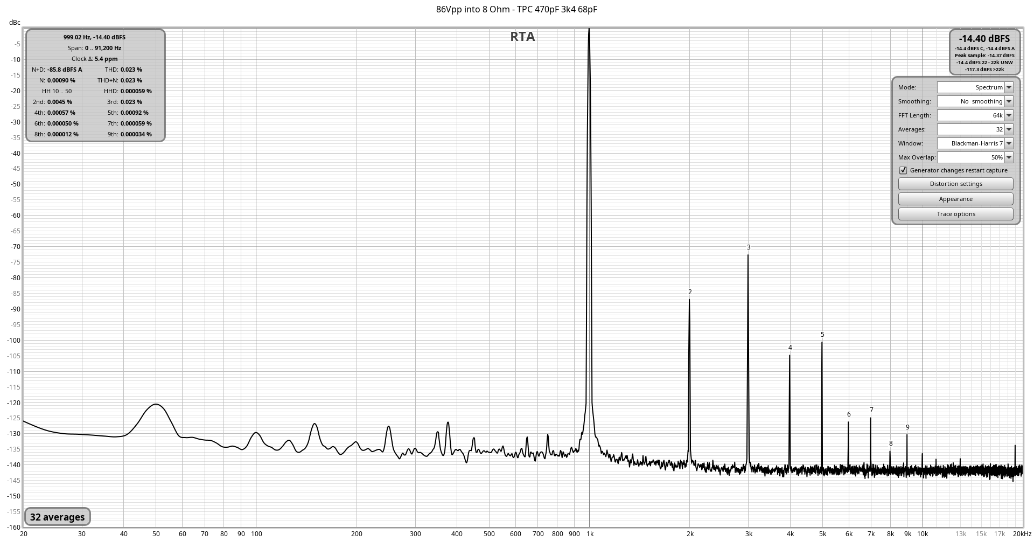Viewport: 1034px width, 541px height.
Task: Click the Distortion settings button
Action: (x=956, y=184)
